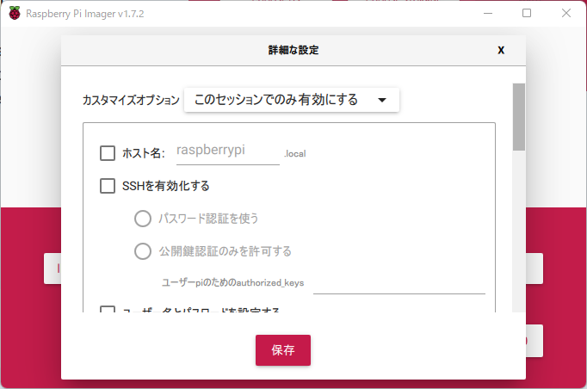Select パスワード認証を使う radio button
The image size is (587, 389).
pyautogui.click(x=143, y=219)
